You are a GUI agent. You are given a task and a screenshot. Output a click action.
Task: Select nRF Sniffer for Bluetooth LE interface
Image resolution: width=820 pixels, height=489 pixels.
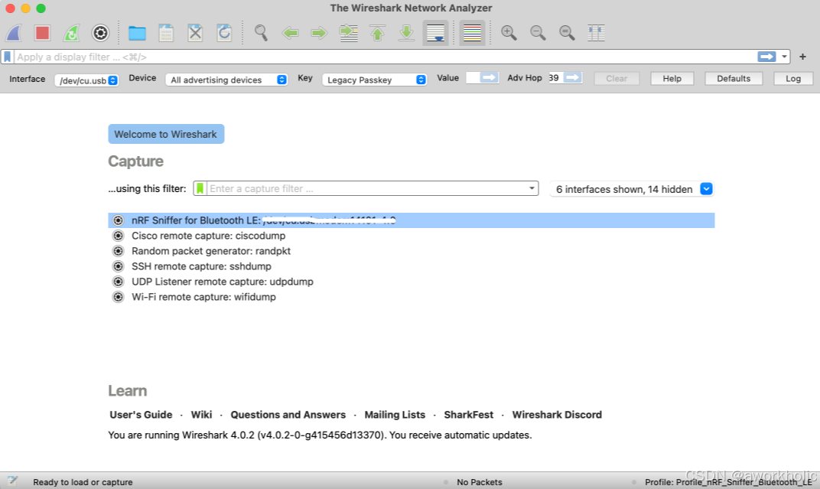(x=411, y=220)
